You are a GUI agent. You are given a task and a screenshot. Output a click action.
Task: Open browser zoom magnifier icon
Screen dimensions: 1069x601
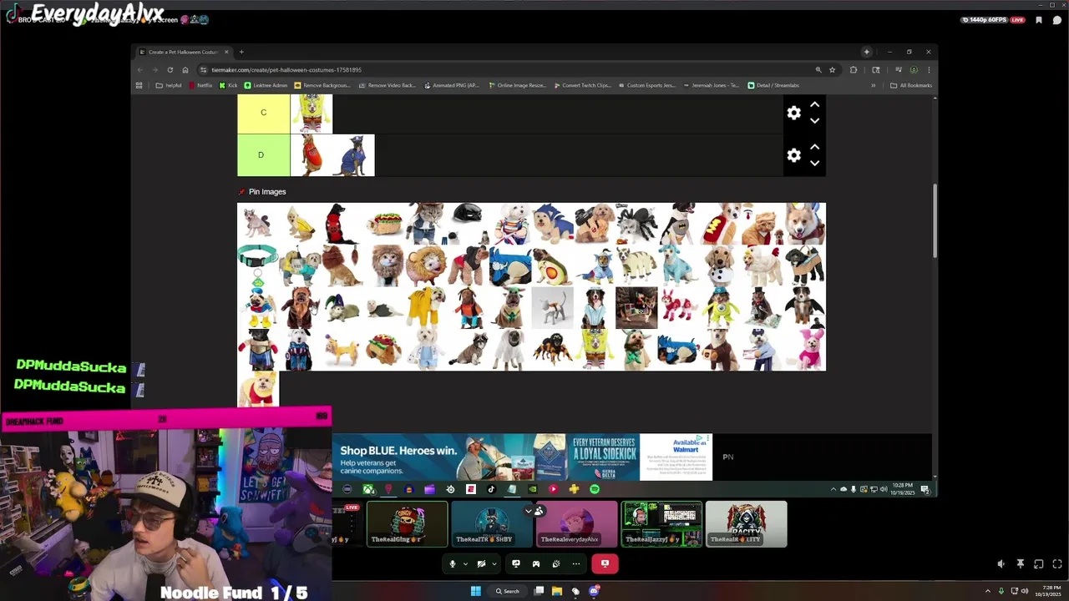coord(818,70)
